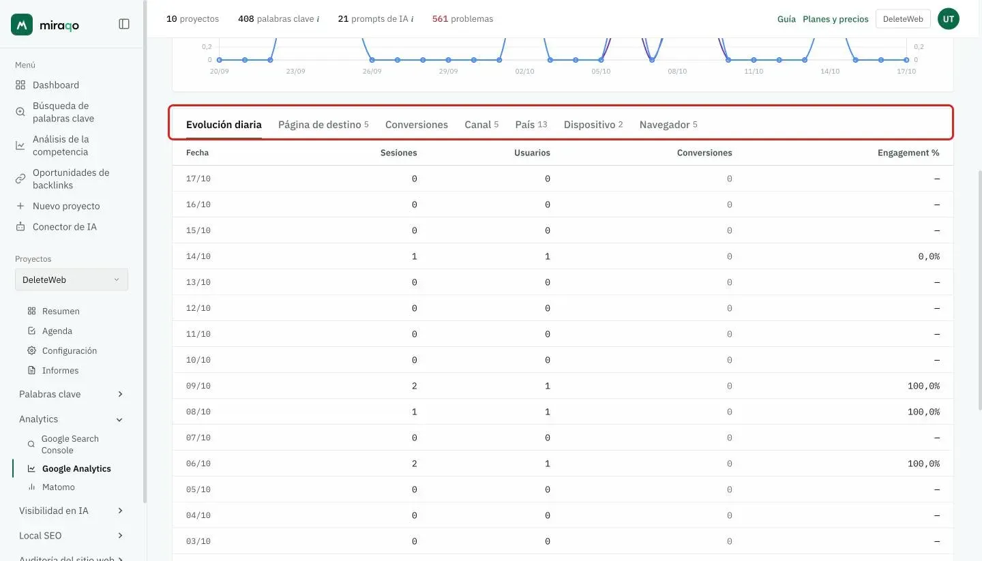The width and height of the screenshot is (982, 561).
Task: Click the keyword search magnifier icon
Action: (20, 112)
